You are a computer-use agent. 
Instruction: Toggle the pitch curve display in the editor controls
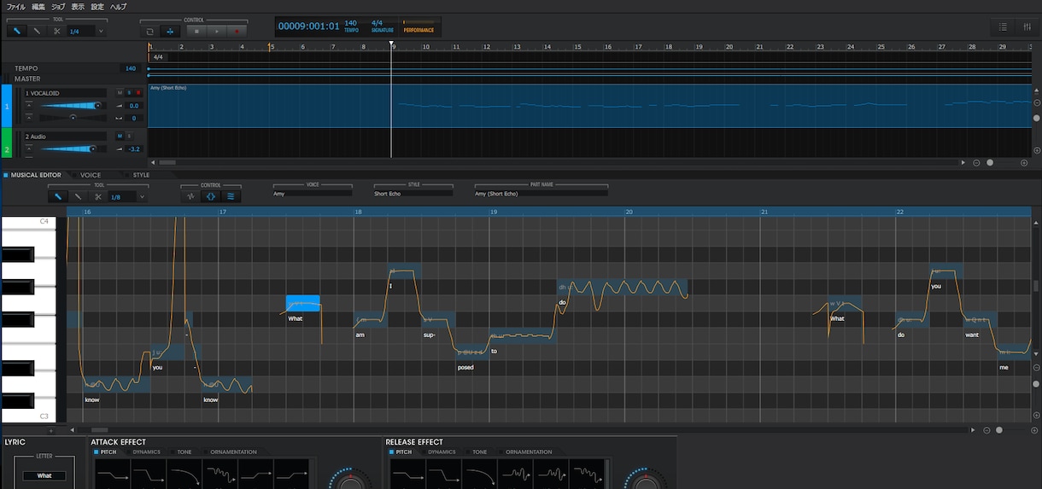[x=211, y=196]
